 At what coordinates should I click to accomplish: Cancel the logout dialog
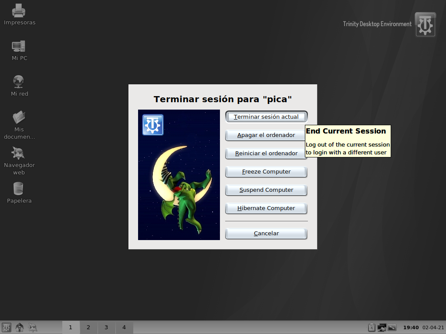point(266,234)
